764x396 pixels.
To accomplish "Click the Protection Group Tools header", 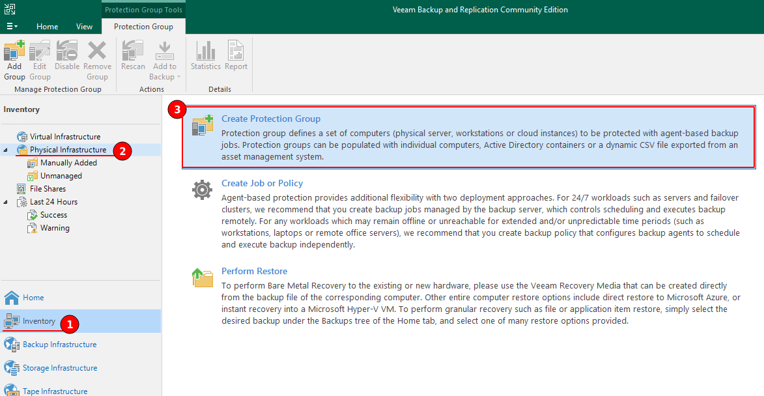I will [143, 10].
